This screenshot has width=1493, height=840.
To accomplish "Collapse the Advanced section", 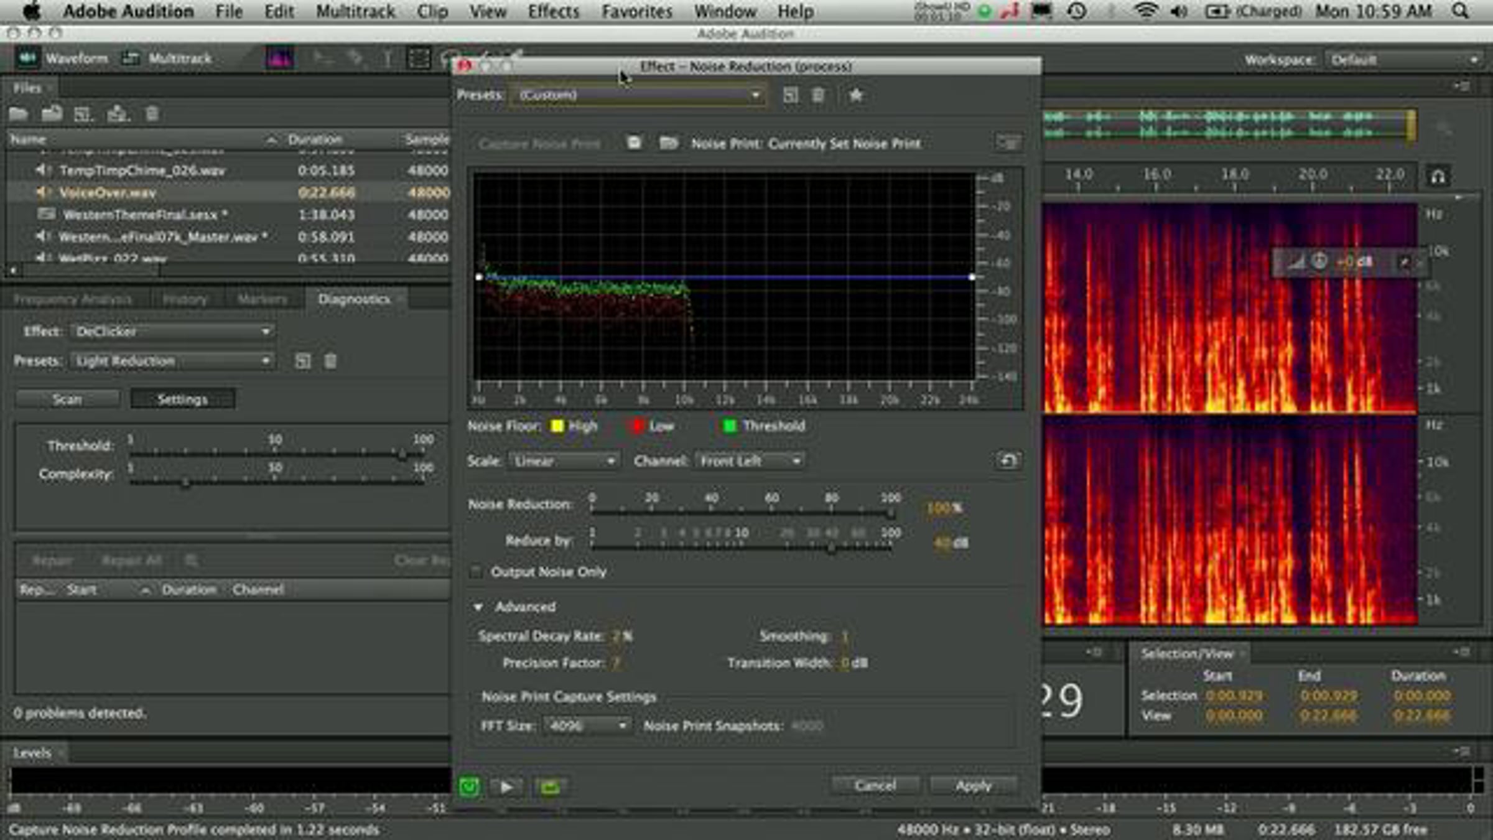I will coord(478,607).
